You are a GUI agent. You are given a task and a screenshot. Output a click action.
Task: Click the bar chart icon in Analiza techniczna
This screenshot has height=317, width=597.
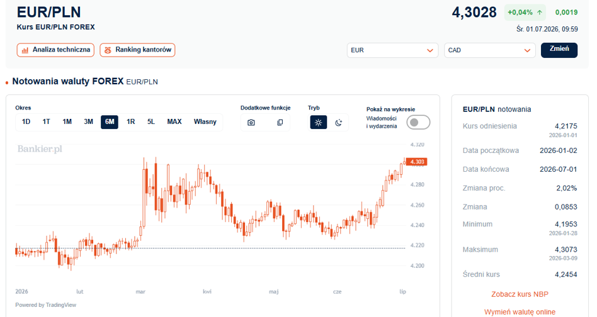tap(25, 50)
